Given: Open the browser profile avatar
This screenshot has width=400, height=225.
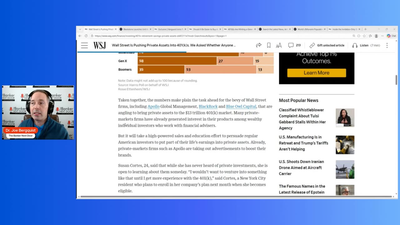Looking at the screenshot, I should click(x=376, y=36).
